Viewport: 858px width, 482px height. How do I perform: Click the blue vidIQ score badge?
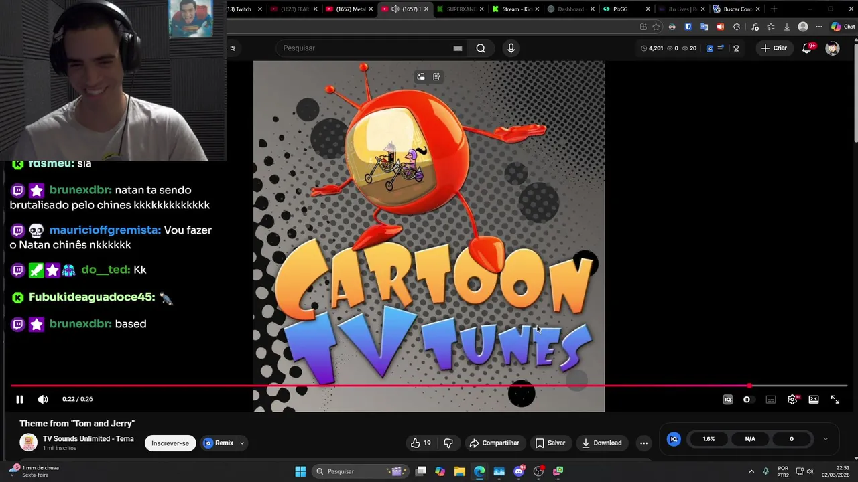click(x=674, y=439)
